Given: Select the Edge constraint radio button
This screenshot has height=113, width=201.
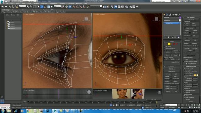Looking at the screenshot, I should (x=191, y=23).
